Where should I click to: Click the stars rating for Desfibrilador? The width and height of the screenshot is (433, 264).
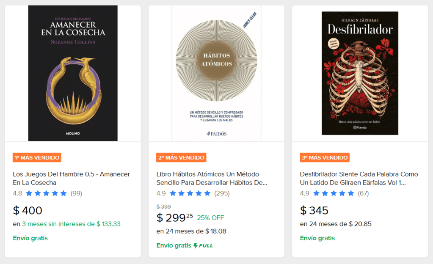pos(334,193)
